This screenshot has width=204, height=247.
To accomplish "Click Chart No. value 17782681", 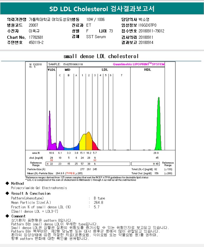I will pos(36,37).
